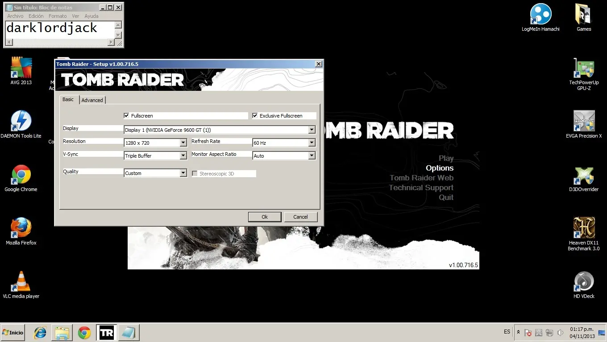Uncheck the Fullscreen checkbox
This screenshot has width=607, height=342.
pyautogui.click(x=127, y=116)
